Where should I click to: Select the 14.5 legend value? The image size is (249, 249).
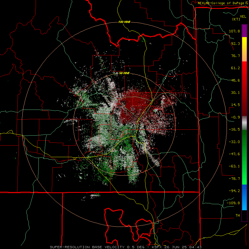(x=235, y=105)
